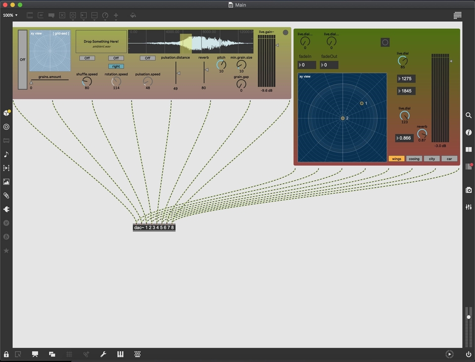475x362 pixels.
Task: Toggle Off button above the right selector
Action: click(x=116, y=58)
